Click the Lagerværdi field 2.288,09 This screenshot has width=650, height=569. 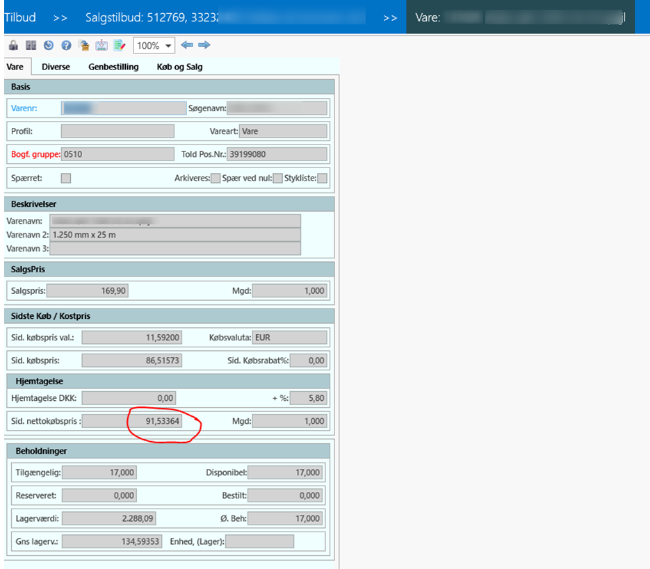click(x=109, y=518)
